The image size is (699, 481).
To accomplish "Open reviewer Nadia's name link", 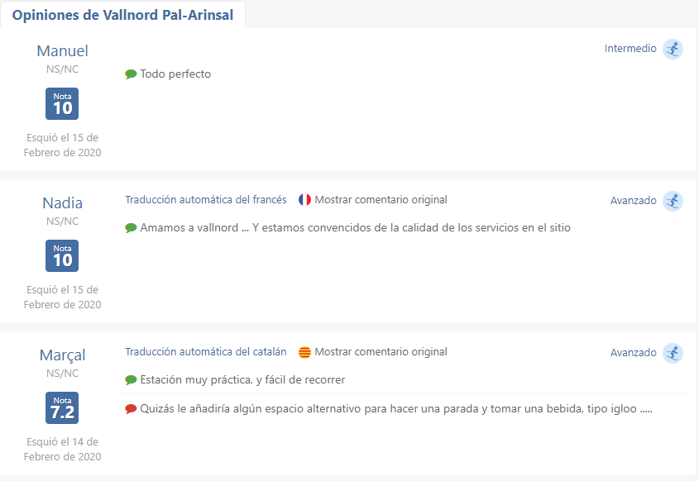I will [x=62, y=203].
